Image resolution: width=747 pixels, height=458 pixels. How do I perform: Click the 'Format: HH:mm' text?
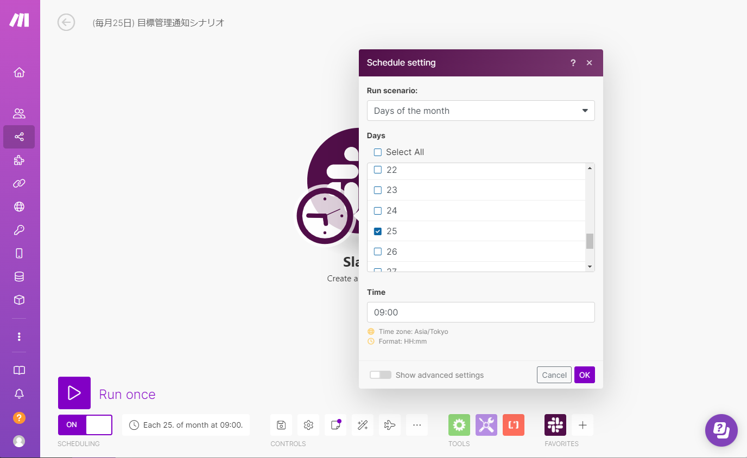[x=403, y=341]
